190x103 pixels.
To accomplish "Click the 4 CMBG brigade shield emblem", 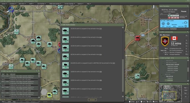I will click(x=165, y=41).
